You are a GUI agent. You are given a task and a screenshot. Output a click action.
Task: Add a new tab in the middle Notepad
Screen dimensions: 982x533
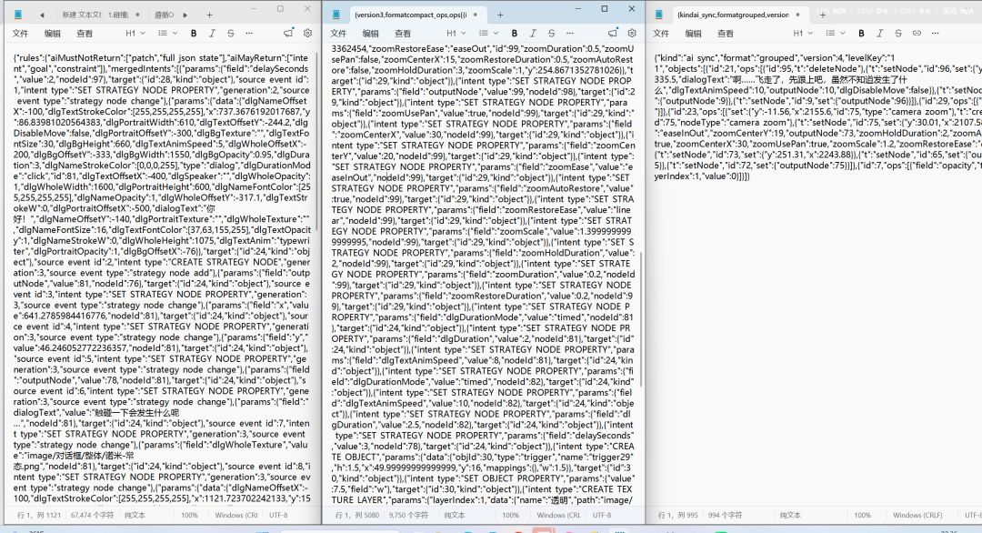click(500, 15)
